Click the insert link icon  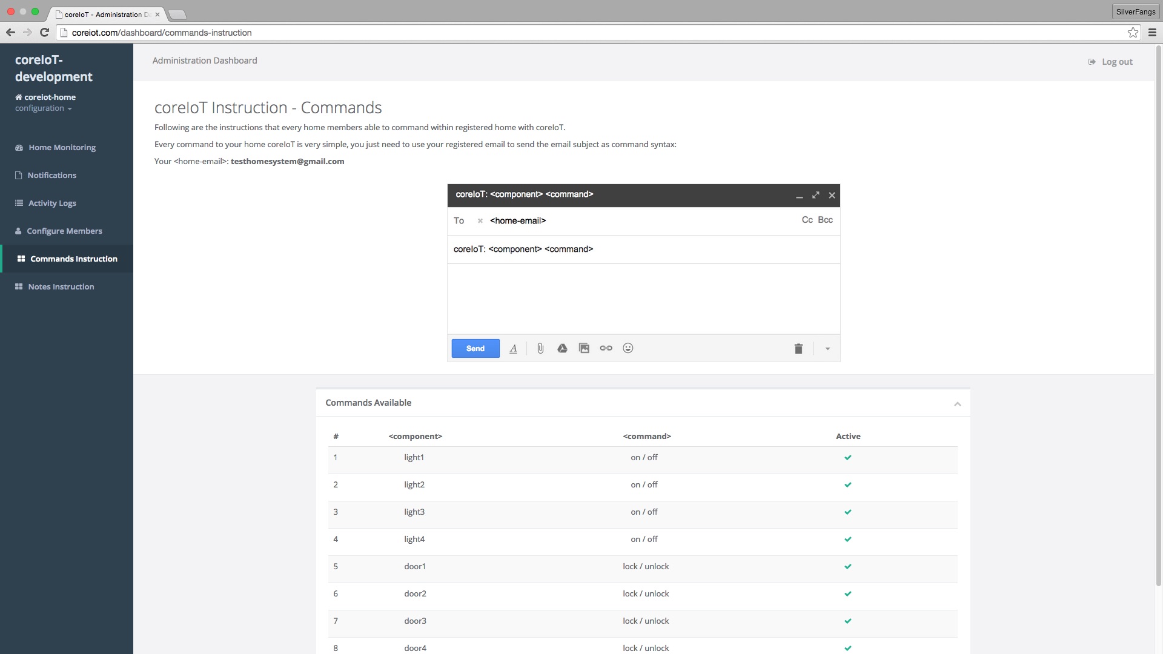pyautogui.click(x=606, y=348)
